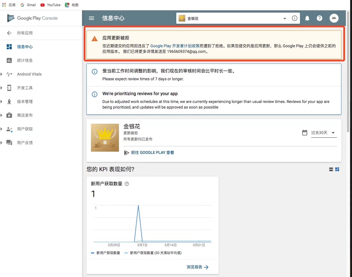The height and width of the screenshot is (277, 352).
Task: Click 应用更新被拒 banner heading
Action: 116,38
